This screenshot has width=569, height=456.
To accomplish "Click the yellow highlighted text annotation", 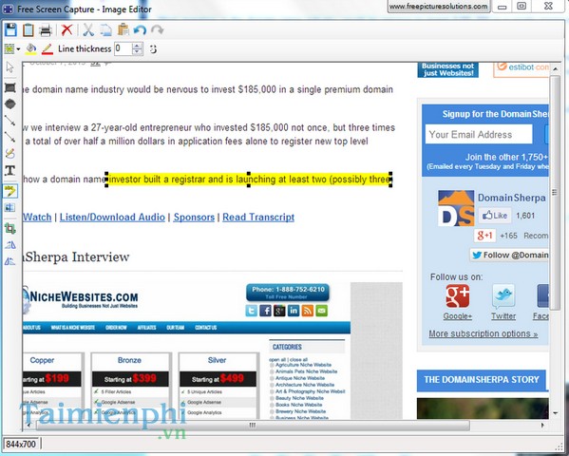I will pos(249,180).
